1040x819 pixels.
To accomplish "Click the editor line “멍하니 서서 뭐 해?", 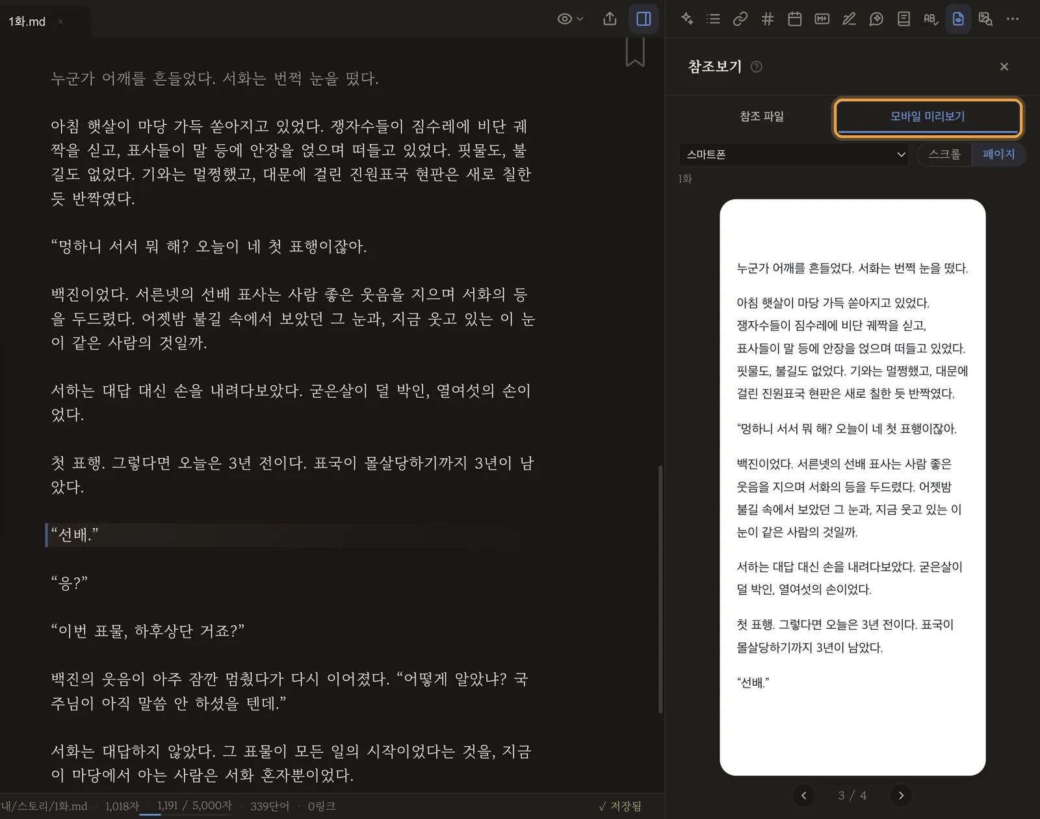I will tap(209, 246).
